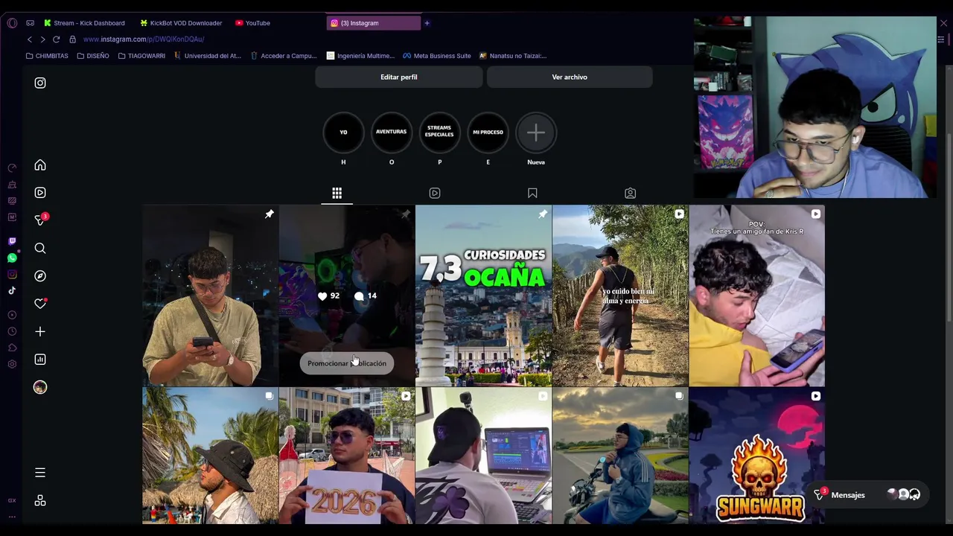
Task: Open WhatsApp in Opera GX sidebar
Action: (12, 258)
